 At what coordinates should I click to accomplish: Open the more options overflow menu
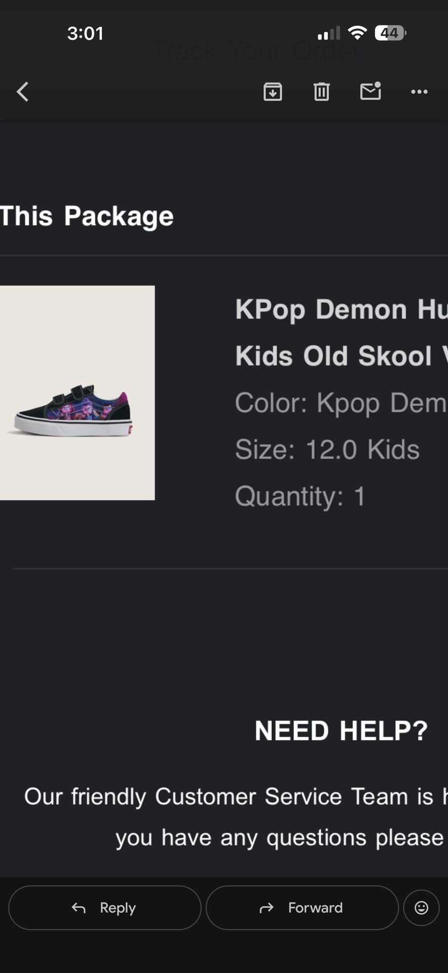419,92
